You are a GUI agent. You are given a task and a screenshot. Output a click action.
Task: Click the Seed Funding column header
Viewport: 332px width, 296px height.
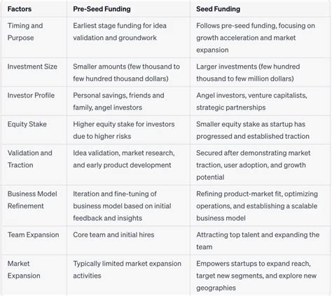218,9
